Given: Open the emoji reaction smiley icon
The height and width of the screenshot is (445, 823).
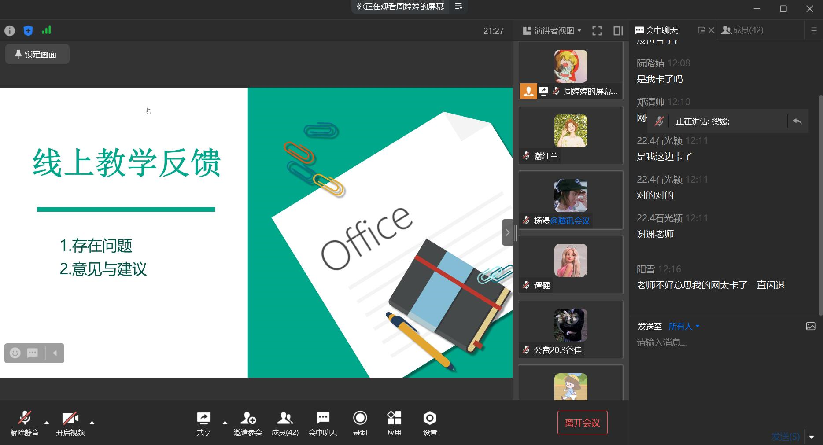Looking at the screenshot, I should [x=15, y=353].
